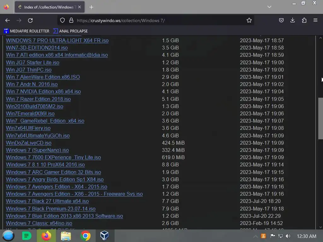Download Win.7.AlienWare.Edition.x86.ISO
This screenshot has width=323, height=242.
click(x=43, y=77)
